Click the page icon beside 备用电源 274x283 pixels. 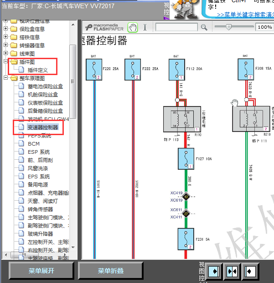pyautogui.click(x=21, y=184)
